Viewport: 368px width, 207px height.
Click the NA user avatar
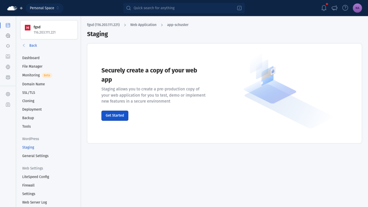point(357,8)
